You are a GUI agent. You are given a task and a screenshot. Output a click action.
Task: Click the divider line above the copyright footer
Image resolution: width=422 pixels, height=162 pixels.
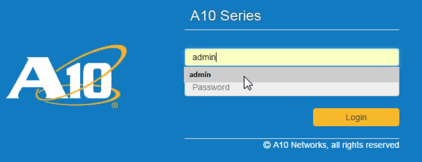coord(292,139)
